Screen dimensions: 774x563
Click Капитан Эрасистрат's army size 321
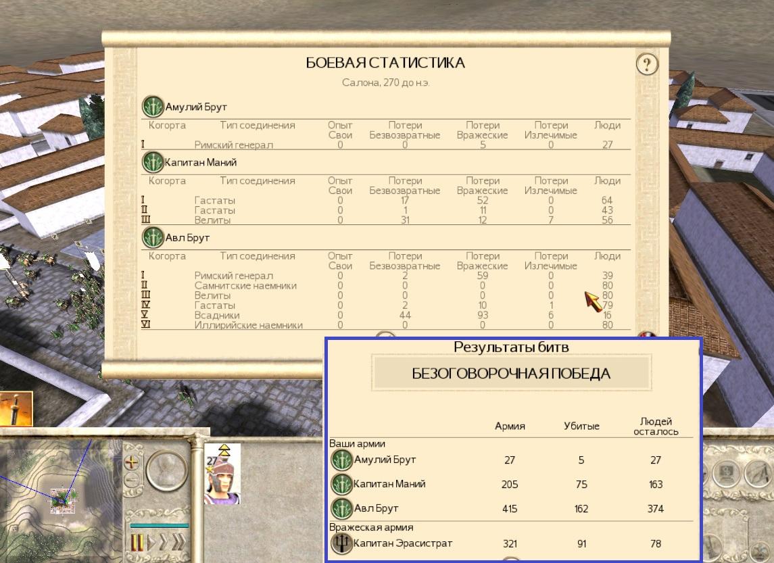(x=510, y=544)
